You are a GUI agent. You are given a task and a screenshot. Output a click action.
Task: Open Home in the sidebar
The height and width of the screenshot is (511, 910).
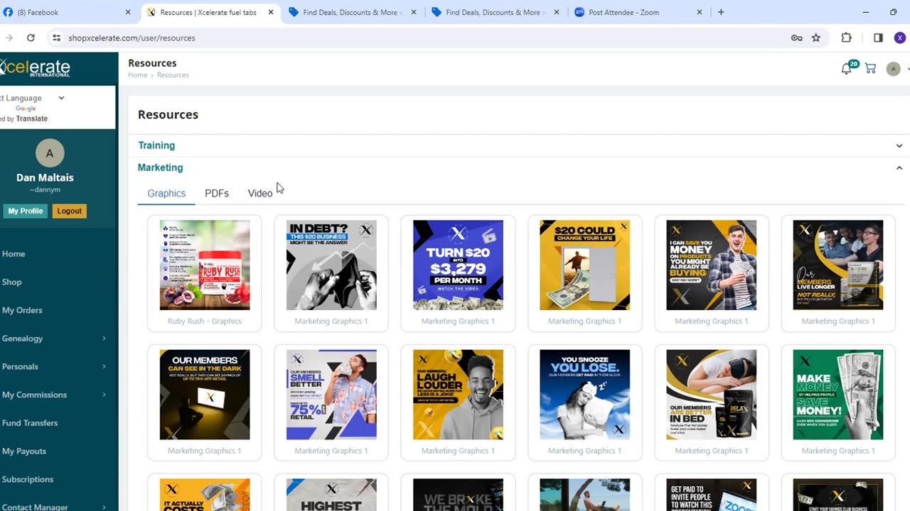click(14, 254)
